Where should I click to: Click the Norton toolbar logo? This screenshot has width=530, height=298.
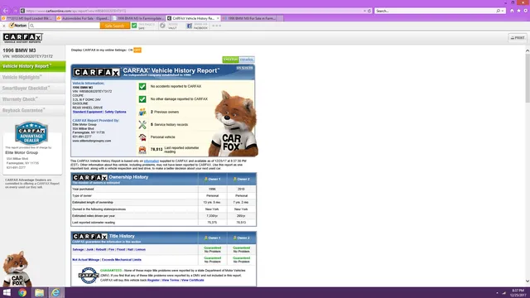[17, 26]
